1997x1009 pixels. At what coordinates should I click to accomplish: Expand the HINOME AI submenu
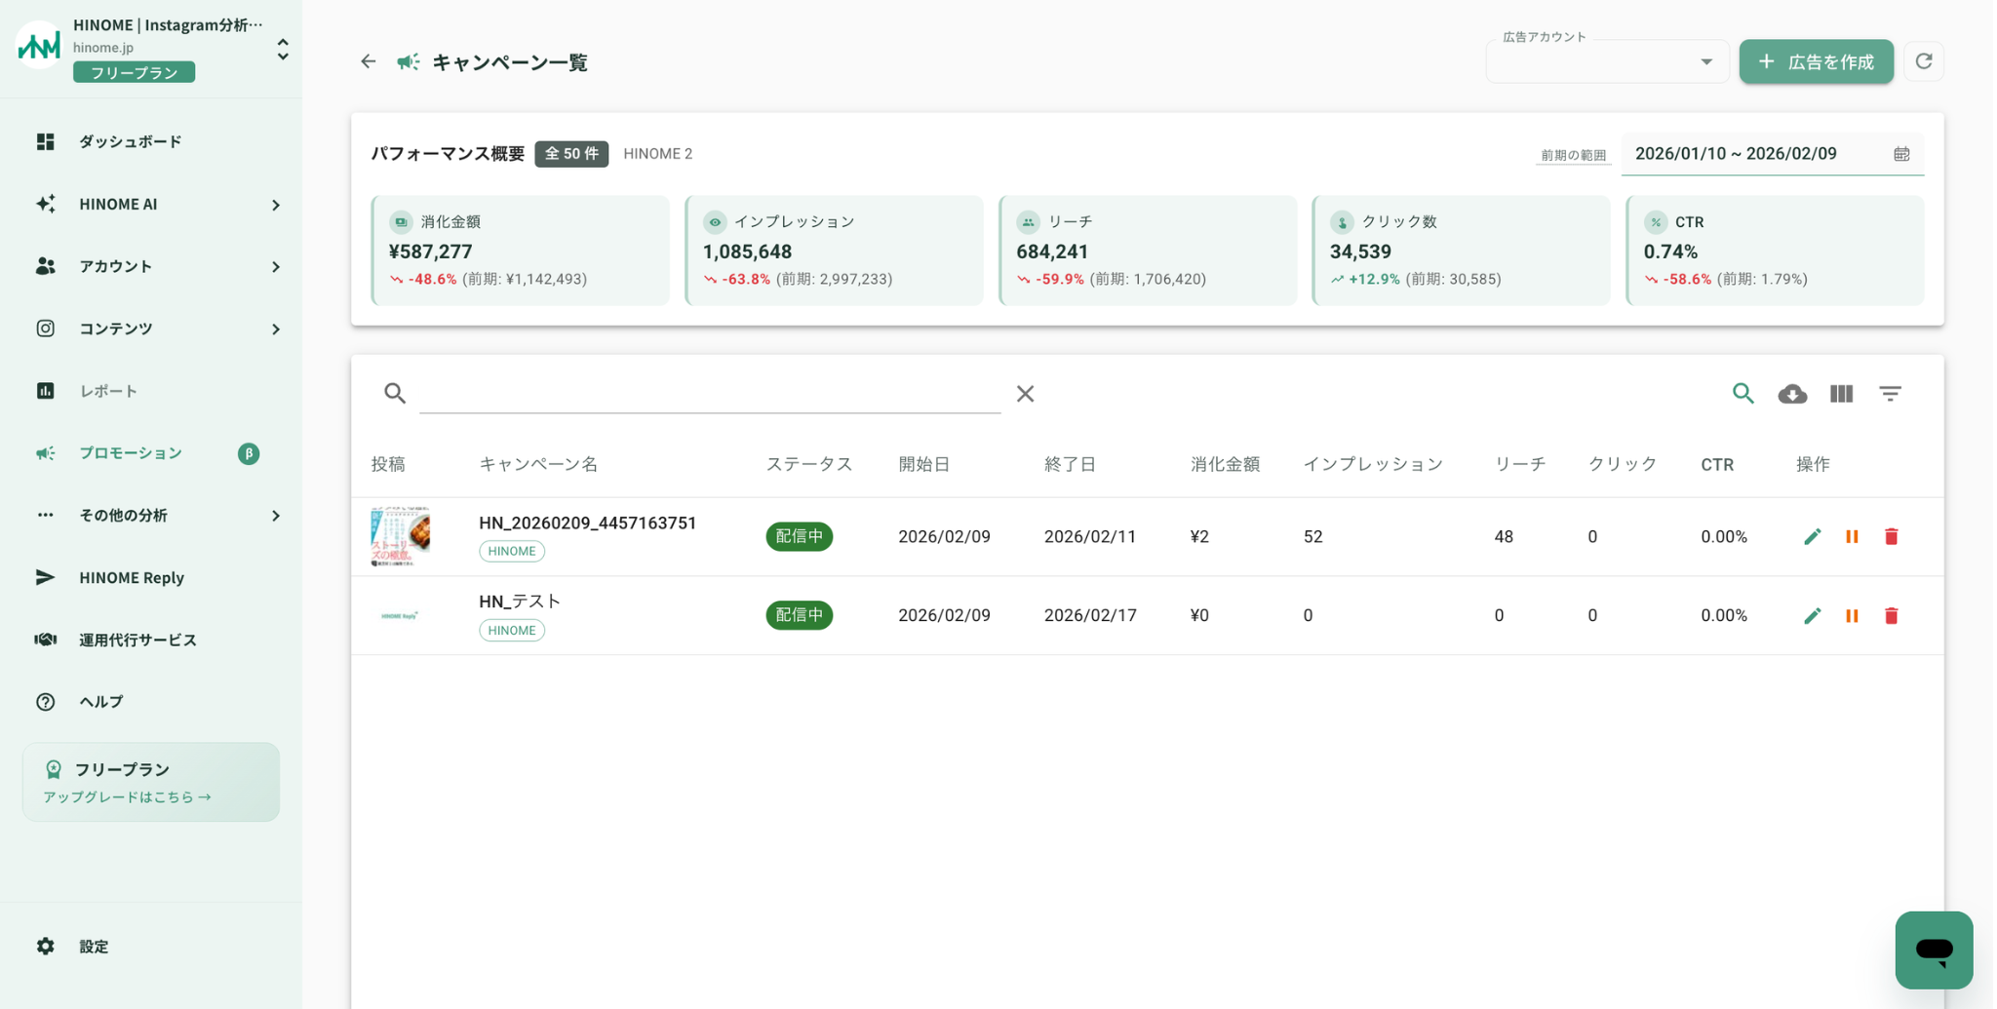click(276, 205)
